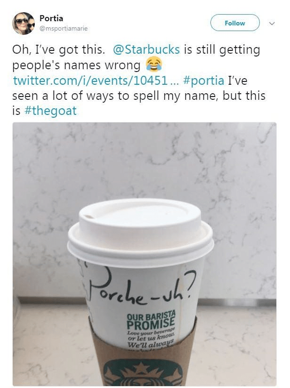Click the Follow button
Screen dimensions: 290x388
(235, 23)
